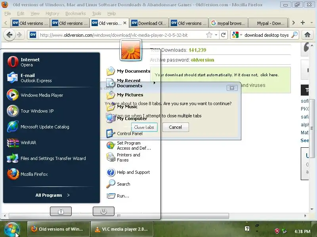
Task: Confirm with the Close tabs button
Action: coord(144,127)
